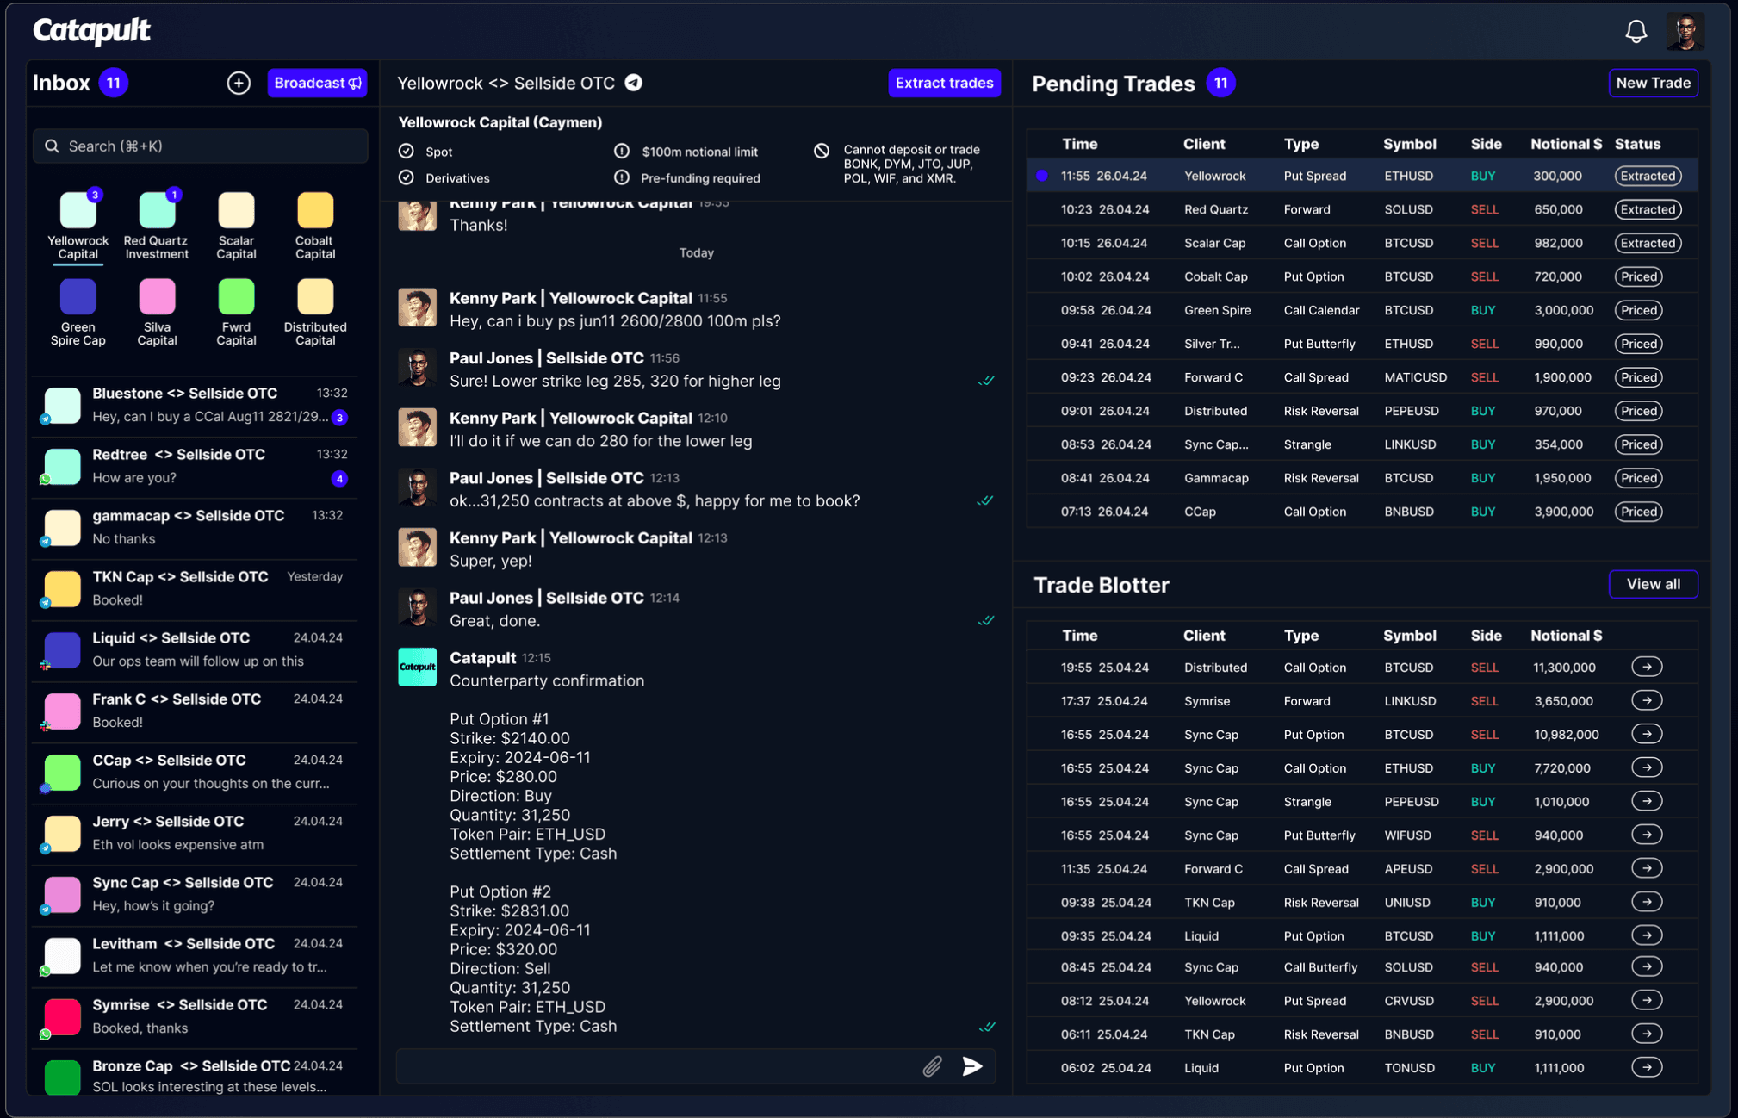Open arrow for Distributed Call Option blotter row
Screen dimensions: 1738x1118
coord(1646,668)
